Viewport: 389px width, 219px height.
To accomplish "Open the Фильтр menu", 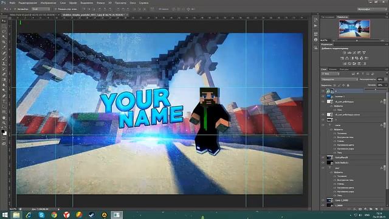I will [100, 3].
